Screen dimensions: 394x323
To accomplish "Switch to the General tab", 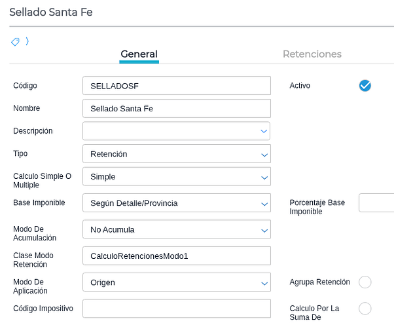I will click(139, 54).
